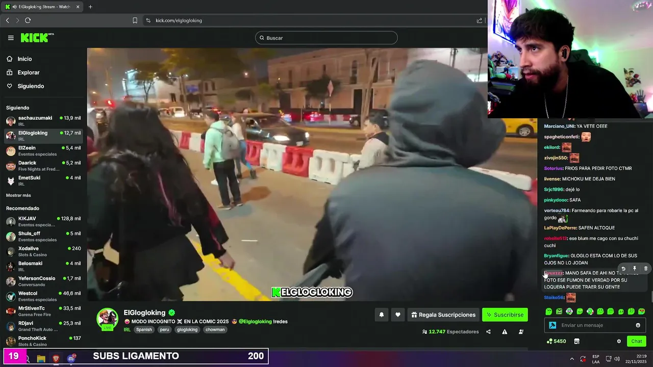Open the emoji picker in chat
653x367 pixels.
638,325
